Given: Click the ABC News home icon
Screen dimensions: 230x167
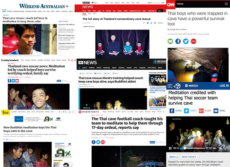Looking at the screenshot, I should click(80, 68).
